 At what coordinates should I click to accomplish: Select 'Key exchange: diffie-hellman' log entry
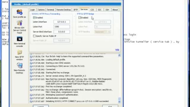coord(79,91)
